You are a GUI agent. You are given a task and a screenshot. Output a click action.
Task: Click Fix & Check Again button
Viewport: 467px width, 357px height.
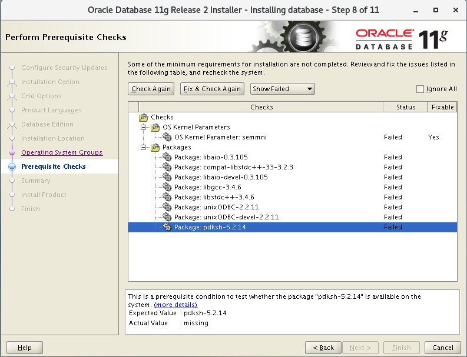point(212,89)
